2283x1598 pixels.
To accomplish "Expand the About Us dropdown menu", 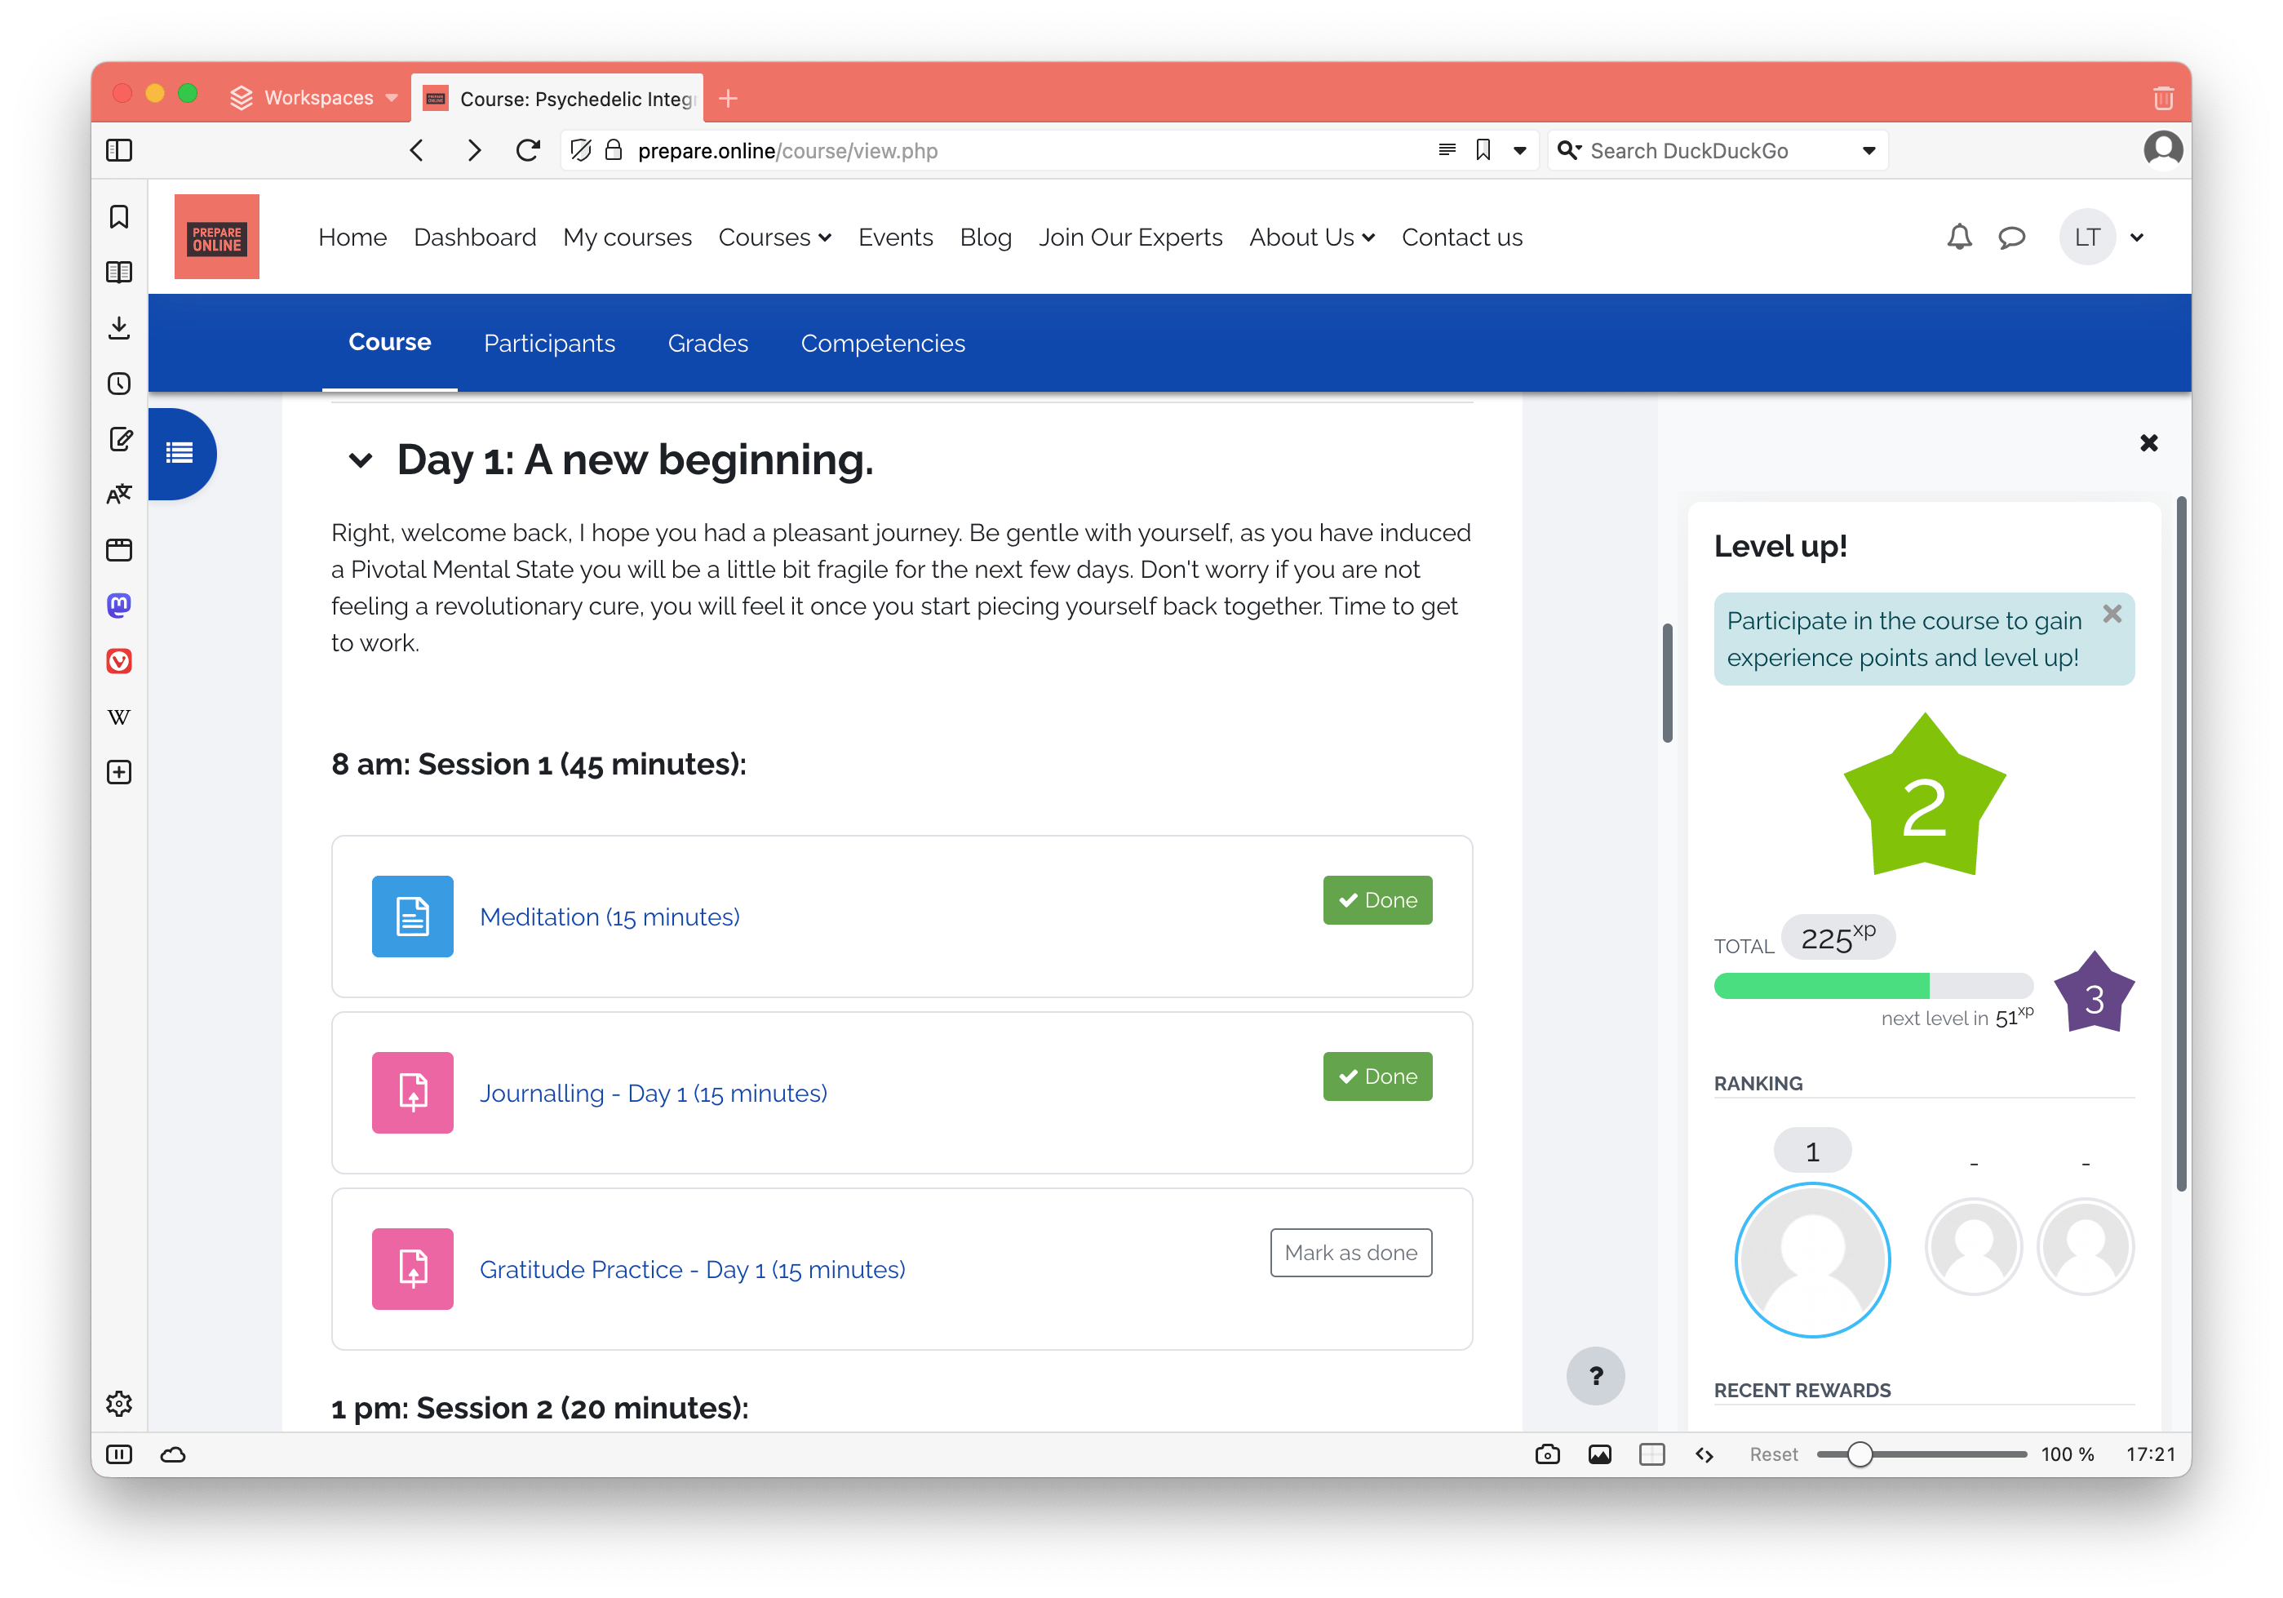I will [x=1311, y=237].
